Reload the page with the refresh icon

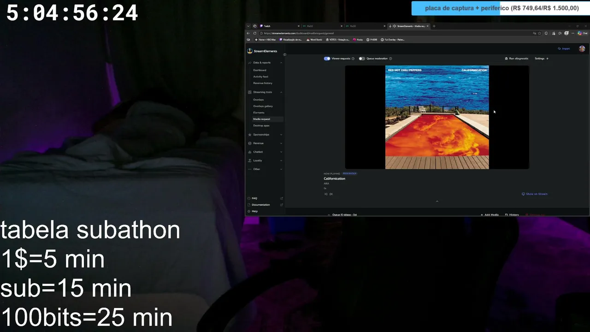pyautogui.click(x=255, y=33)
